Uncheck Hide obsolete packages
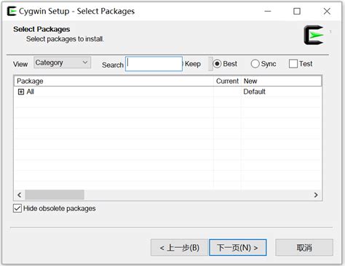Image resolution: width=345 pixels, height=266 pixels. tap(17, 209)
